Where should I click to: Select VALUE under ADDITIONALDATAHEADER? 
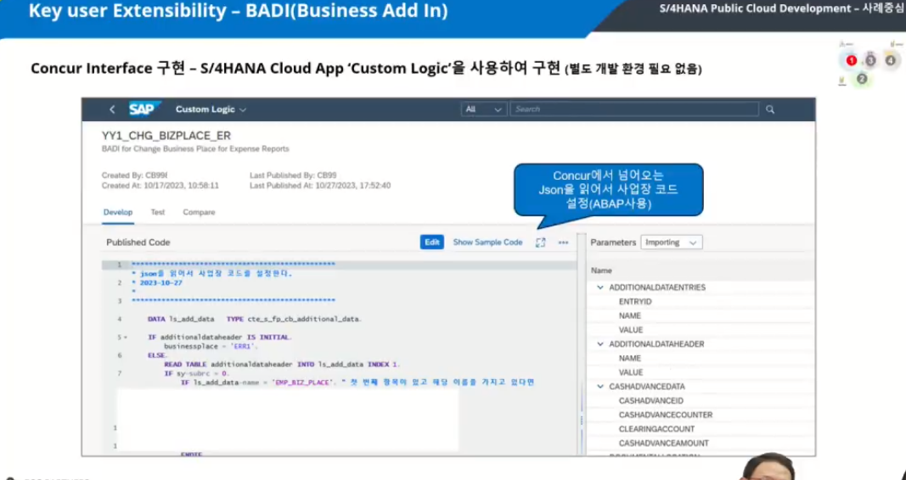(x=631, y=372)
